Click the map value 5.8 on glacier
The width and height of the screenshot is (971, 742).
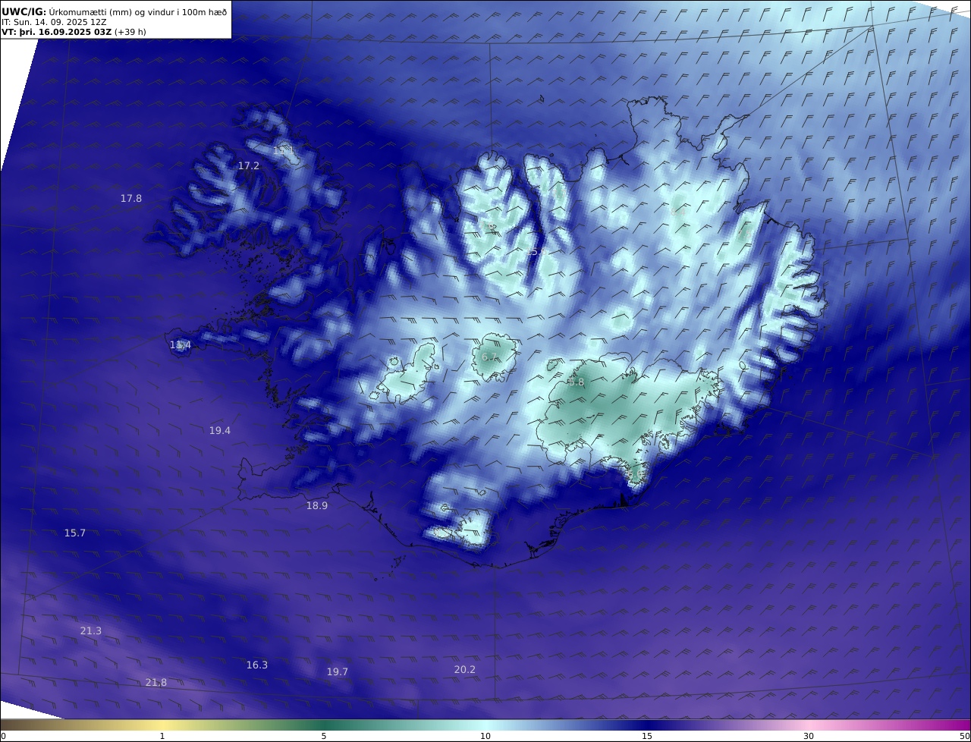577,382
